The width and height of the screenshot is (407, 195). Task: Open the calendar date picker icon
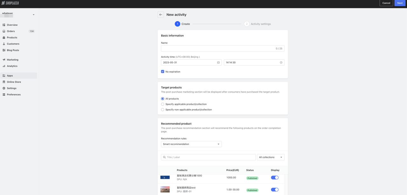(218, 62)
